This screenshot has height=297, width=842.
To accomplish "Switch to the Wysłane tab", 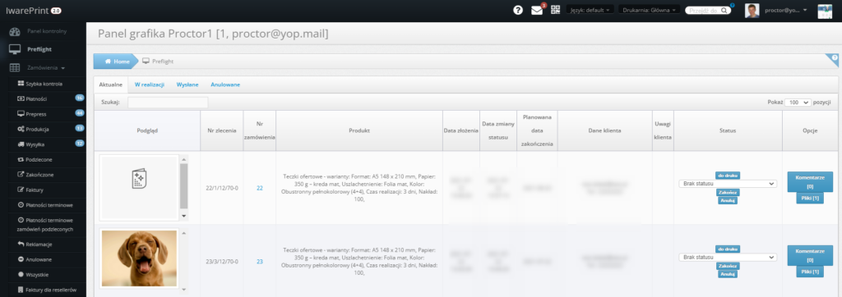I will point(187,85).
